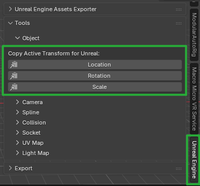
Task: Expand the Spline subpanel
Action: pyautogui.click(x=17, y=112)
